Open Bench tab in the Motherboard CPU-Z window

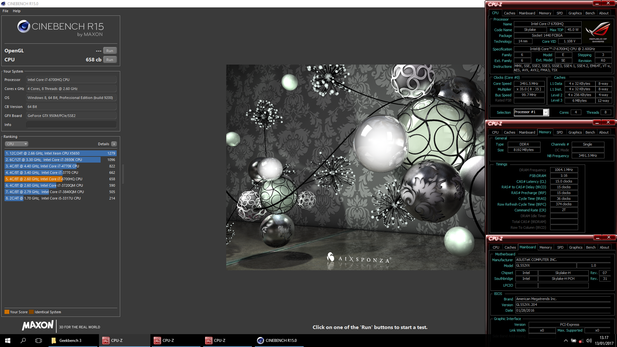[591, 247]
